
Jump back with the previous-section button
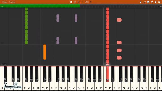tap(75, 2)
